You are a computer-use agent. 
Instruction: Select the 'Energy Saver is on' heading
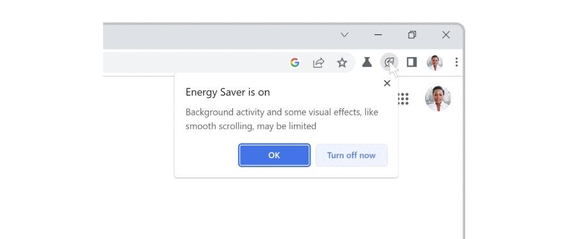(227, 92)
